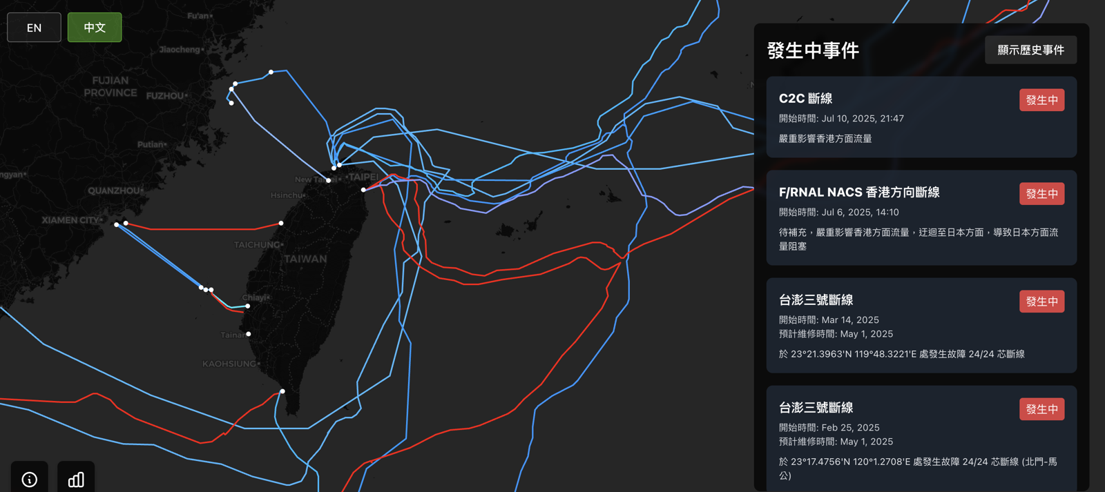The image size is (1105, 492).
Task: Select the 中文 language option
Action: [95, 28]
